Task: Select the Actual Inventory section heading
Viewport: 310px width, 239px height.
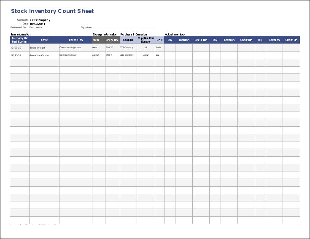Action: (175, 35)
